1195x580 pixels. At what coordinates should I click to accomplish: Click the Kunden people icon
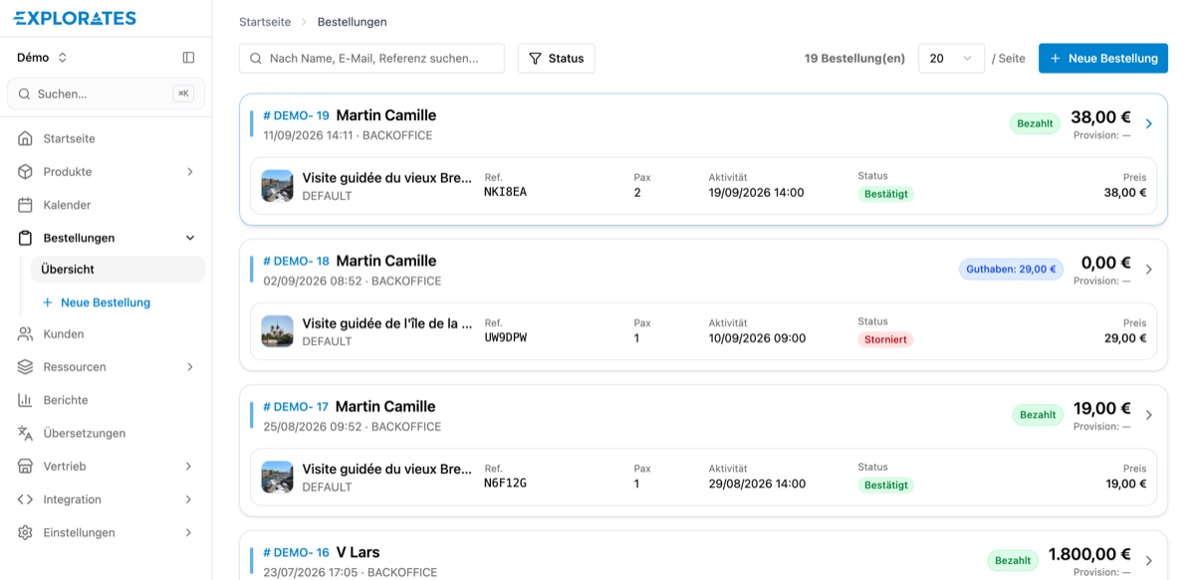[x=25, y=334]
